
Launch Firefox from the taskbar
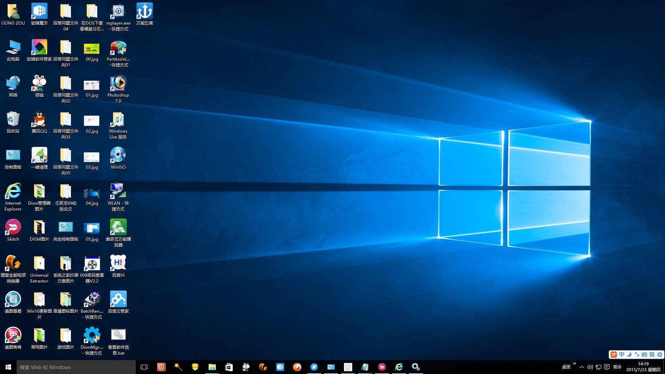297,367
